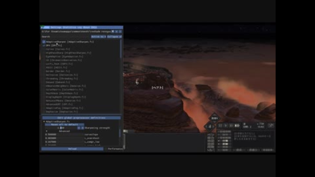
Task: Select the KNearestNeighbors effect row
Action: (66, 86)
